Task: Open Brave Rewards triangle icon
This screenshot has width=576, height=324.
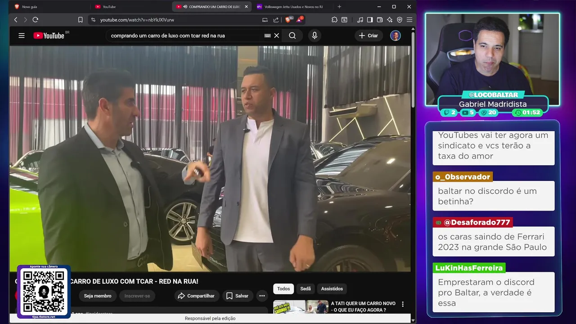Action: (299, 20)
